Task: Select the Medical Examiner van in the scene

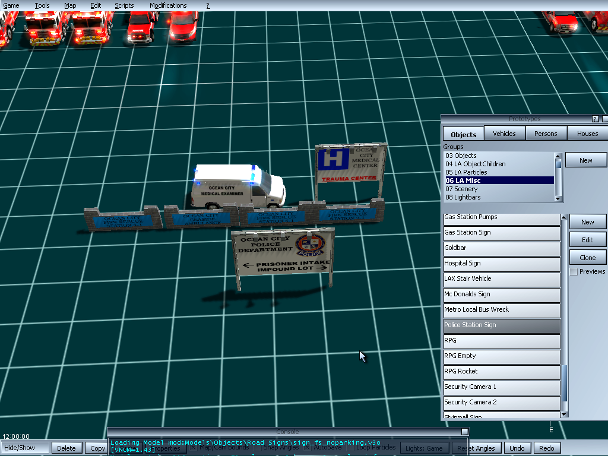Action: [x=238, y=186]
